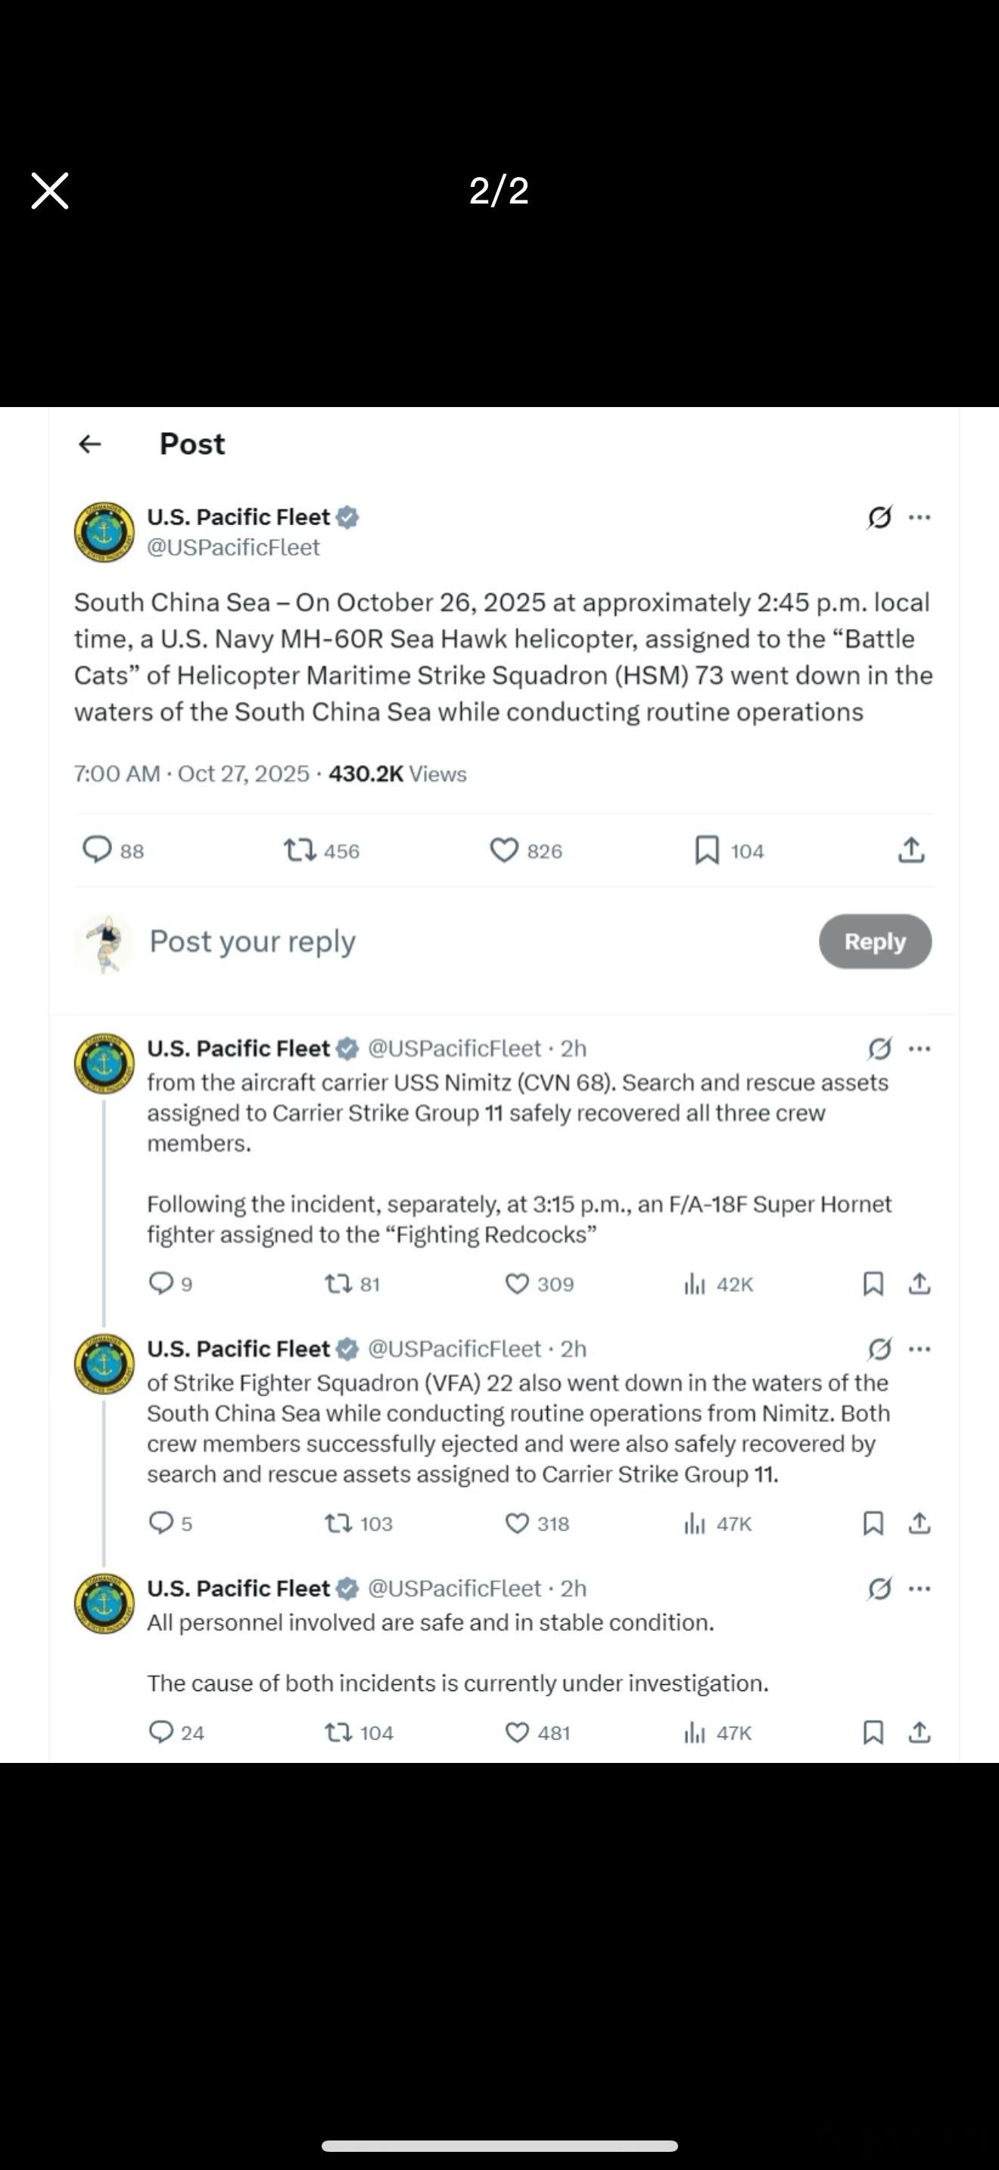Viewport: 999px width, 2170px height.
Task: Close the image viewer with X
Action: click(x=50, y=191)
